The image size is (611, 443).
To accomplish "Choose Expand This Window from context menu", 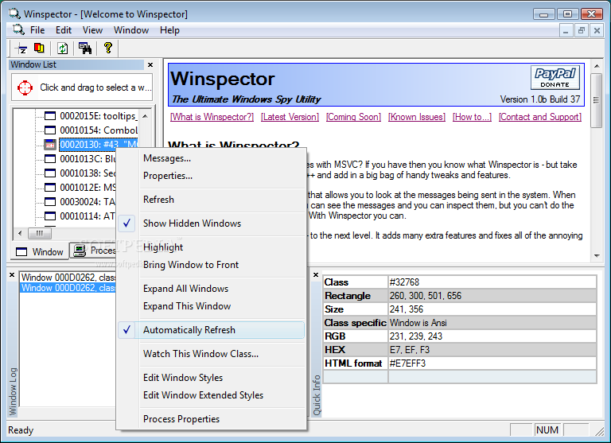I will click(187, 306).
